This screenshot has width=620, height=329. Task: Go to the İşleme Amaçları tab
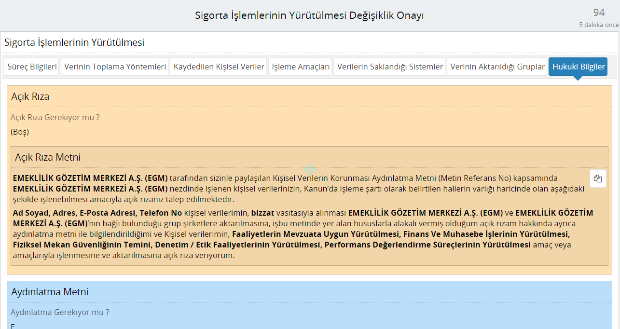coord(301,67)
